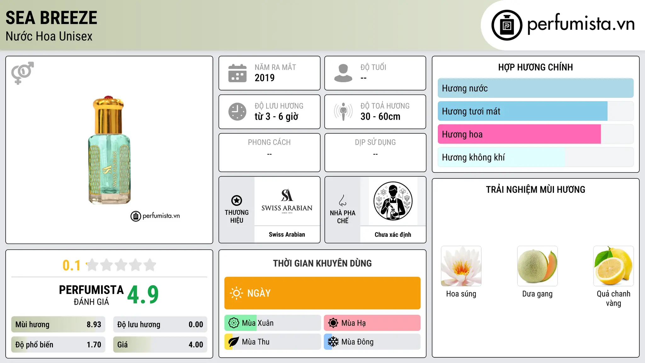The height and width of the screenshot is (363, 645).
Task: Select the Mùa Đông season bar
Action: [x=372, y=342]
